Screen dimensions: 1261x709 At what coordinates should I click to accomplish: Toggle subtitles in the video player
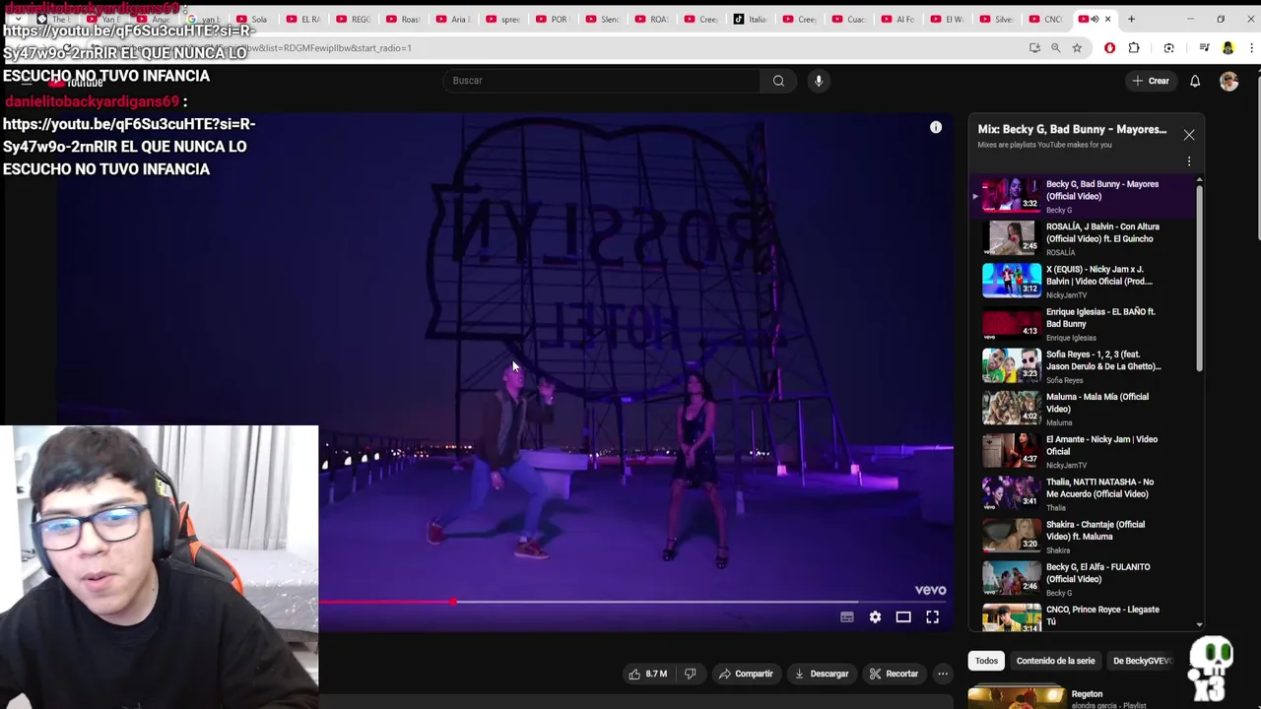click(x=847, y=617)
